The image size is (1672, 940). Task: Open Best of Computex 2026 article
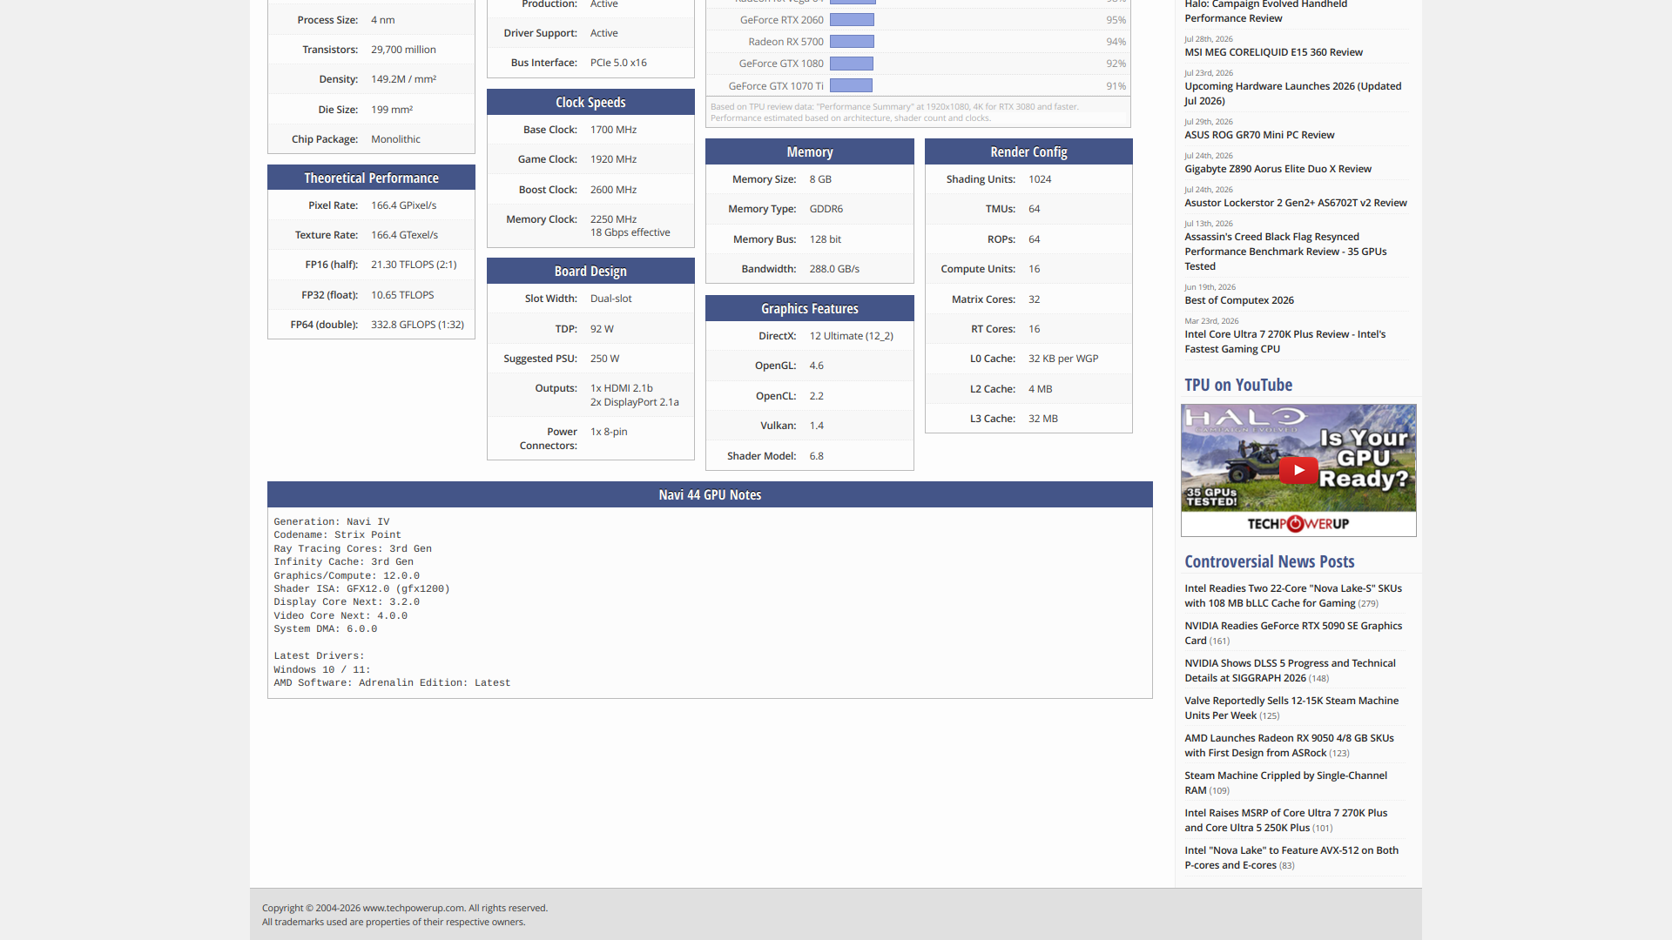point(1239,300)
